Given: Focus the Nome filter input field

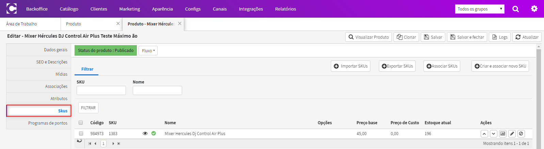Looking at the screenshot, I should click(x=157, y=90).
